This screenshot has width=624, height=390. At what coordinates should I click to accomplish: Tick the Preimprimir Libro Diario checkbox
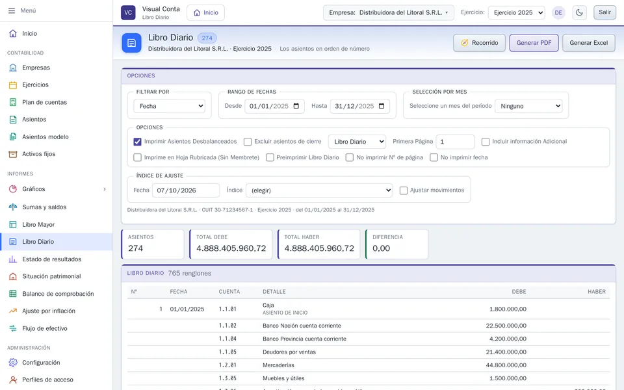[270, 157]
